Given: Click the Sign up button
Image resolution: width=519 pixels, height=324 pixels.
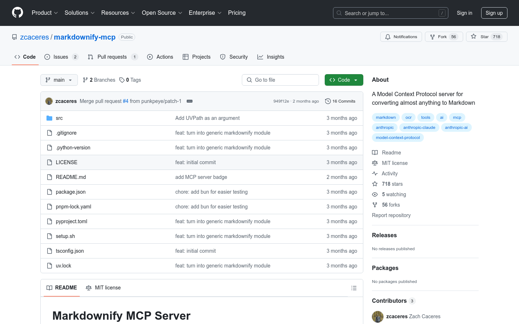Looking at the screenshot, I should [494, 13].
